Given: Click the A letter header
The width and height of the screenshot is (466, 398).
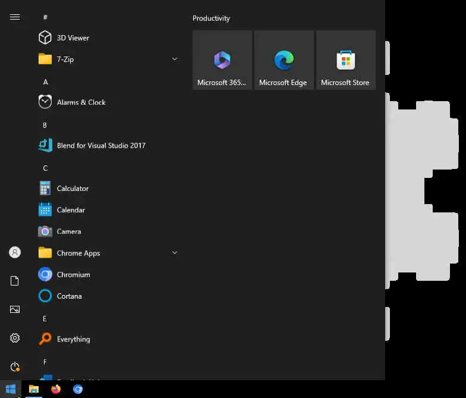Looking at the screenshot, I should [45, 82].
